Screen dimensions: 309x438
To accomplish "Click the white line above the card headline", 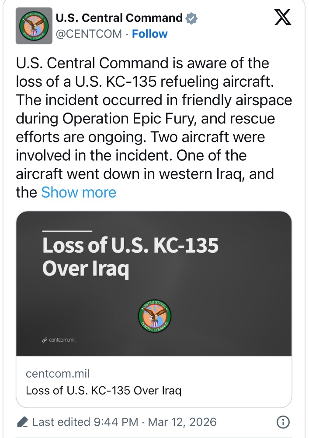I will click(67, 231).
